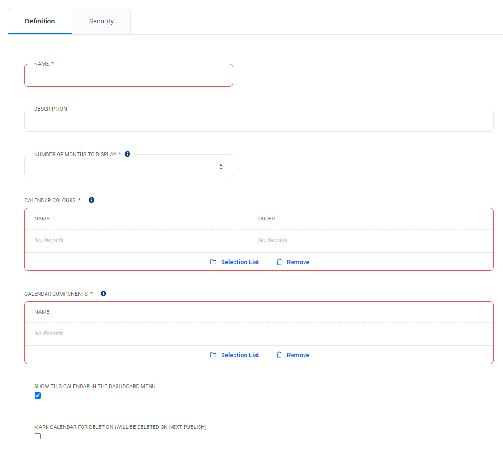Disable showing this calendar in dashboard menu
Image resolution: width=503 pixels, height=449 pixels.
pyautogui.click(x=37, y=395)
